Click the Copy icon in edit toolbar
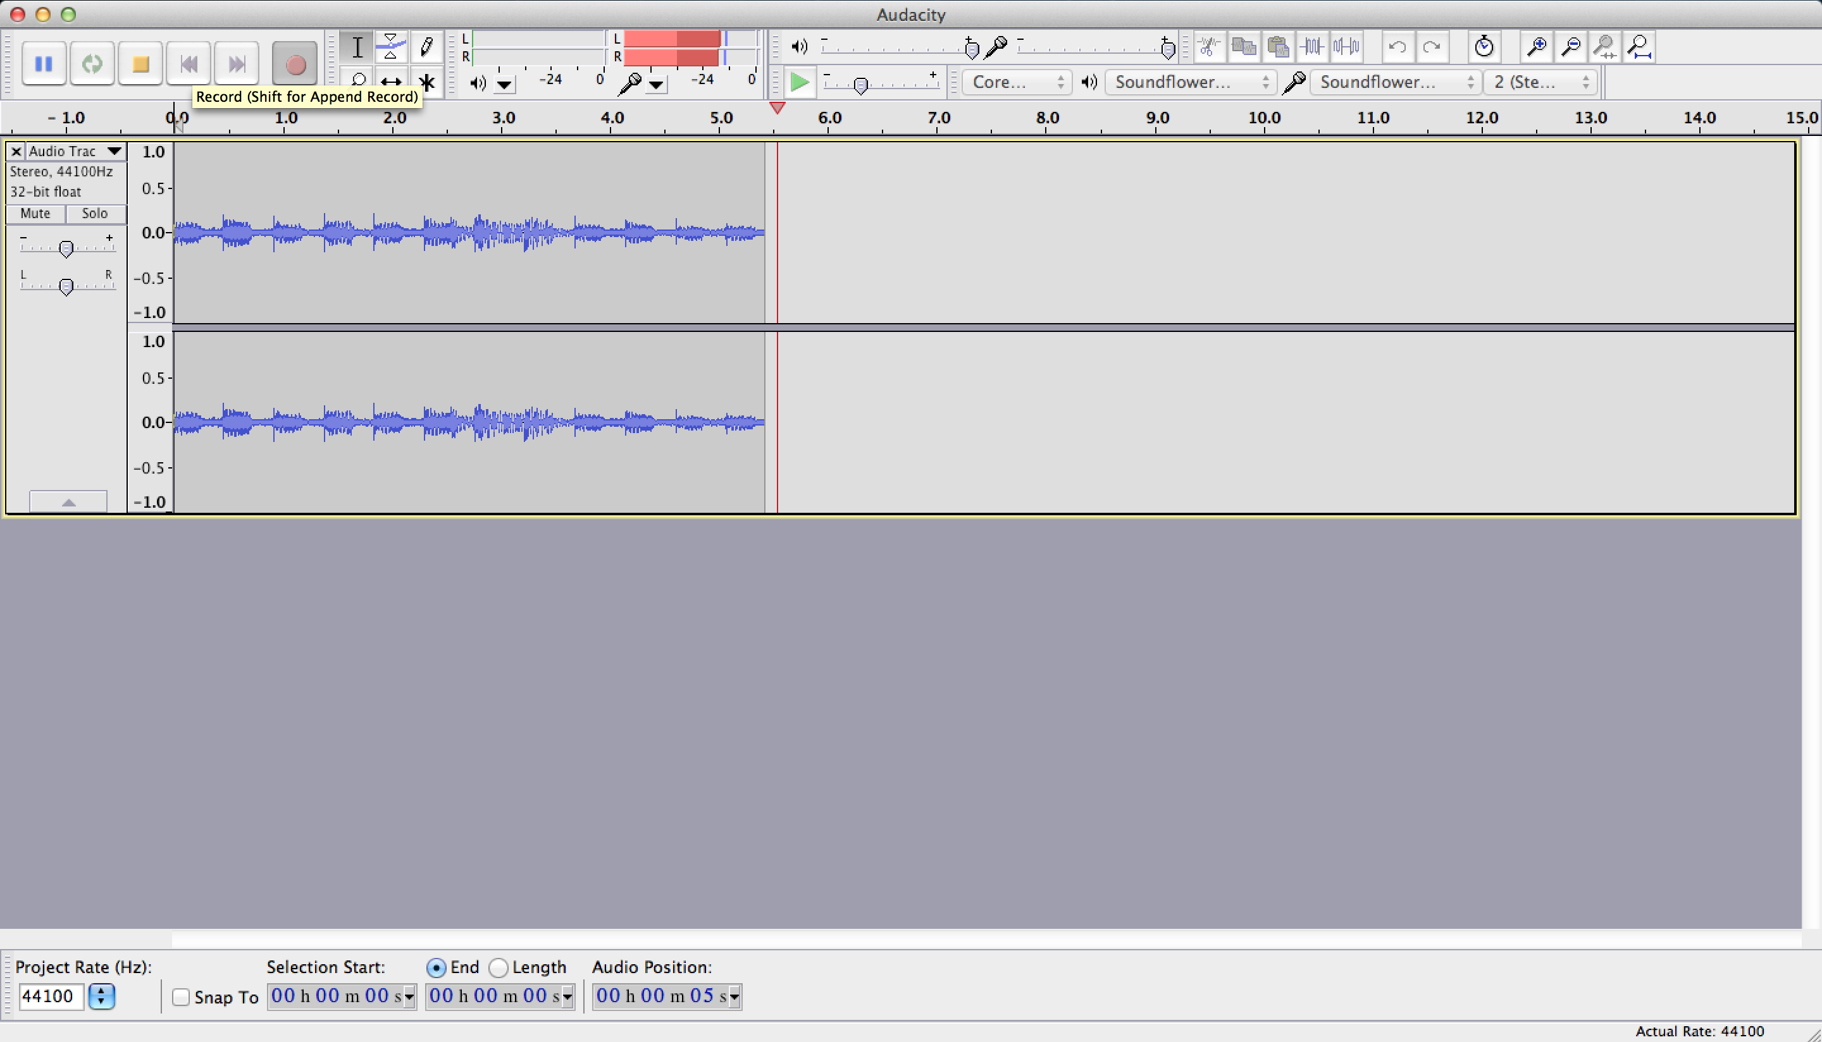Screen dimensions: 1822x1042 click(1244, 47)
